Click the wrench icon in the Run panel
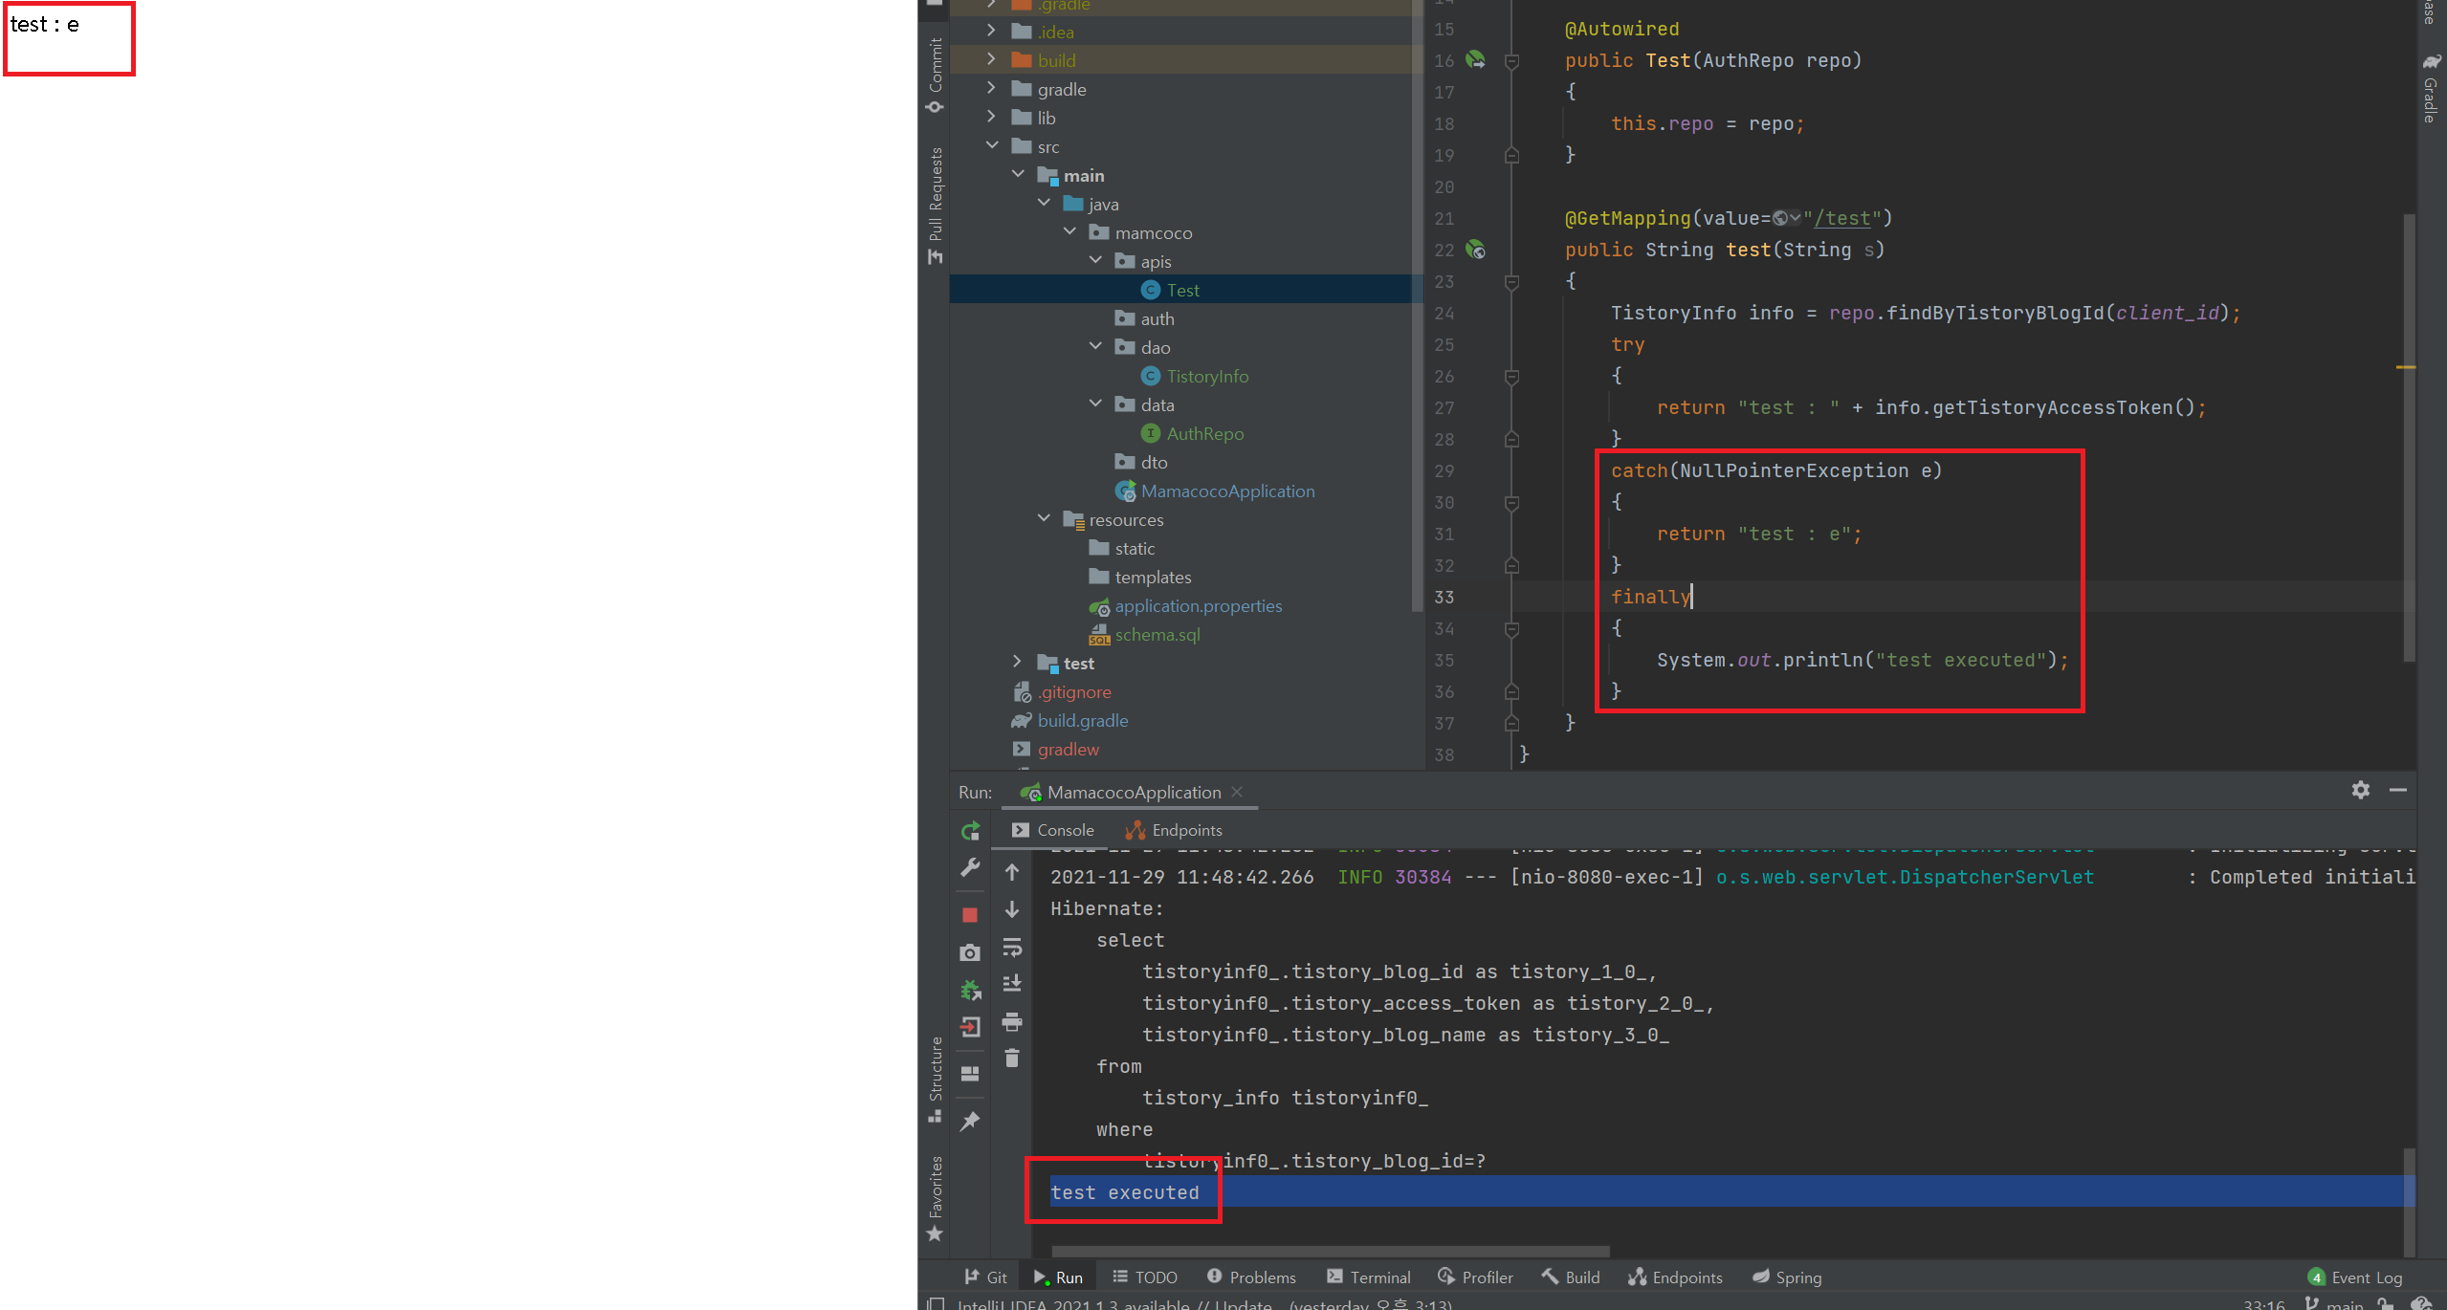 [970, 868]
